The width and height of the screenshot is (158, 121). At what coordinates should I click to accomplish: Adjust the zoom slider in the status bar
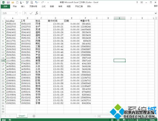click(x=138, y=120)
